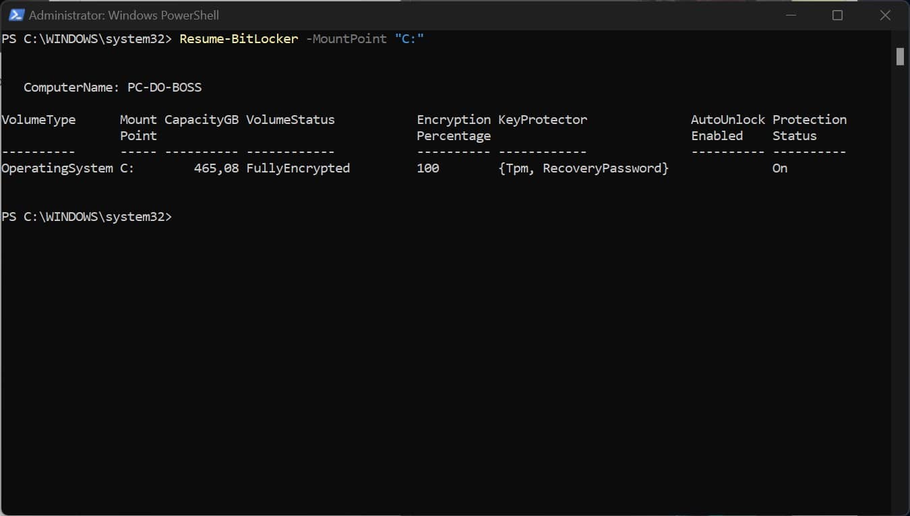This screenshot has height=516, width=910.
Task: Click the -MountPoint parameter text
Action: (346, 39)
